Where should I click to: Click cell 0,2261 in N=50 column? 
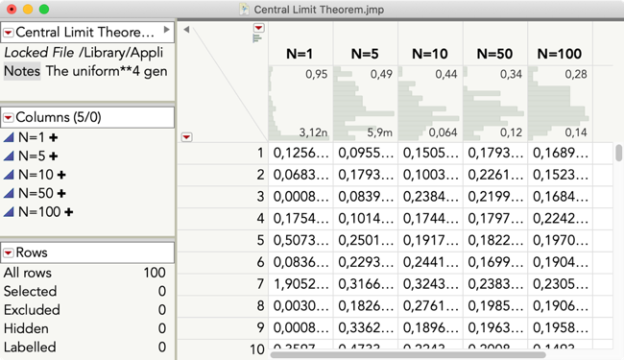[495, 175]
